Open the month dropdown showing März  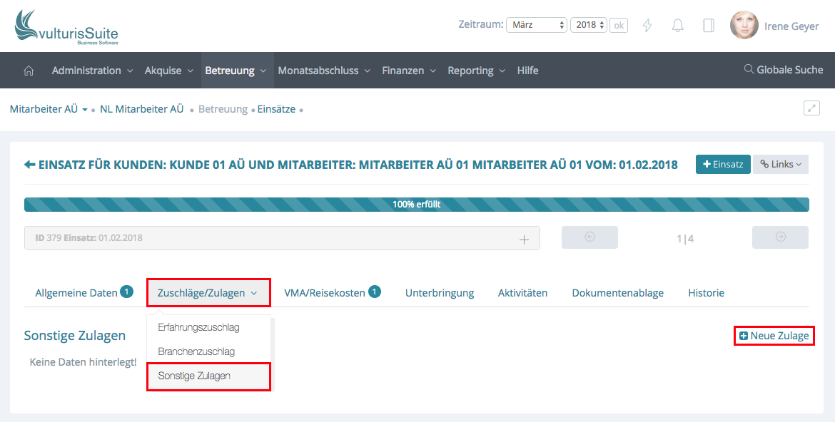(537, 25)
